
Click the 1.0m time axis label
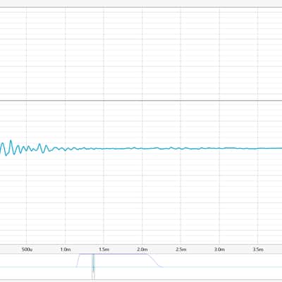pos(65,250)
